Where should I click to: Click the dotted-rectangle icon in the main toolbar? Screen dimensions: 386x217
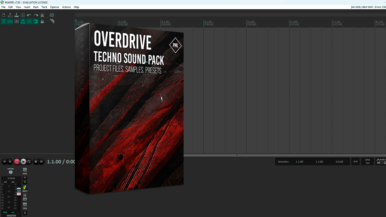pyautogui.click(x=52, y=15)
